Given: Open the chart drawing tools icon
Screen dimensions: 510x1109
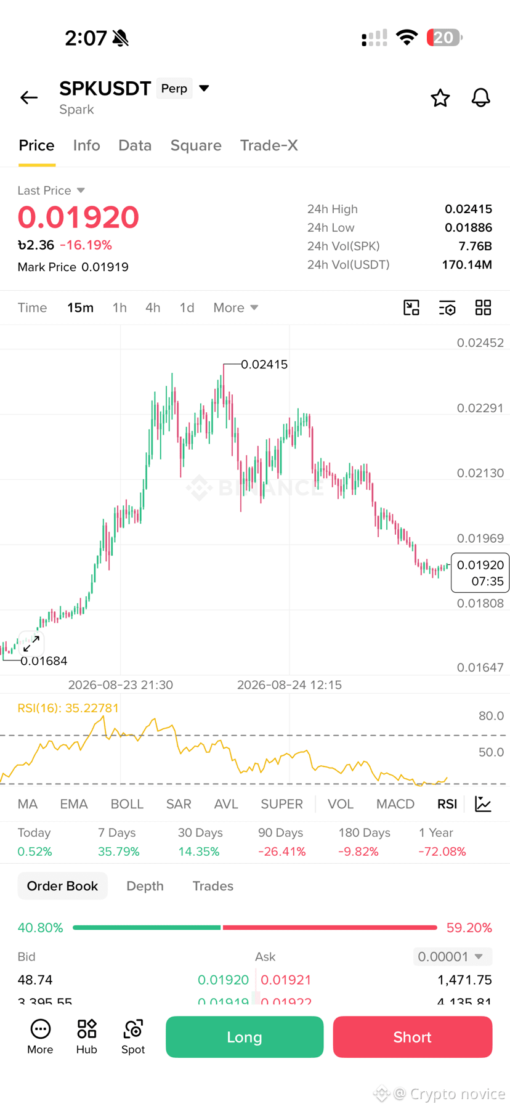Looking at the screenshot, I should (x=411, y=307).
